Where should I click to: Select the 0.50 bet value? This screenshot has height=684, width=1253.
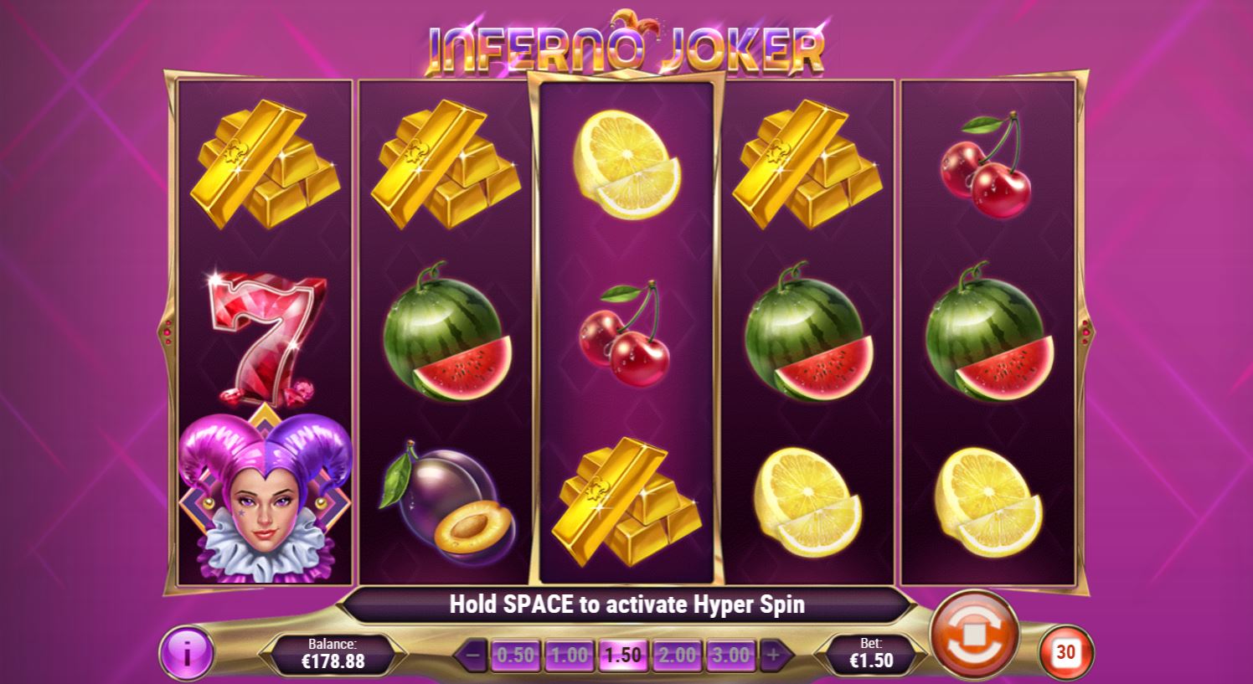(x=516, y=655)
